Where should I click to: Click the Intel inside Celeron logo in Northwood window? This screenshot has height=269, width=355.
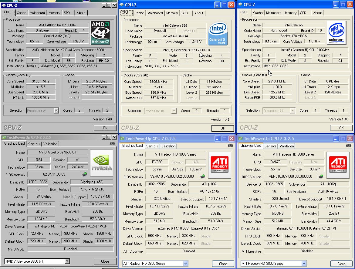coord(337,32)
